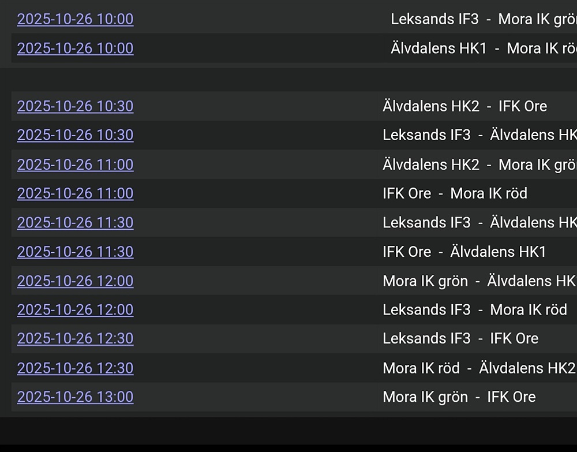
Task: Open 12:00 date link for Leksands IF3 – Mora IK röd
Action: [x=75, y=310]
